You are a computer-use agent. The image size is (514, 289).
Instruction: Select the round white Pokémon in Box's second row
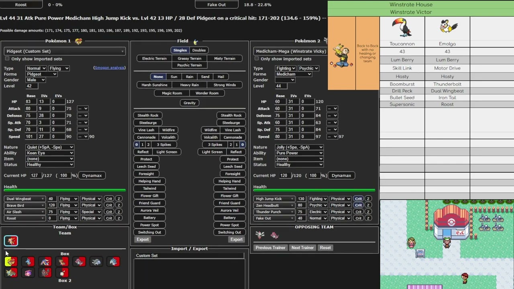pyautogui.click(x=63, y=273)
